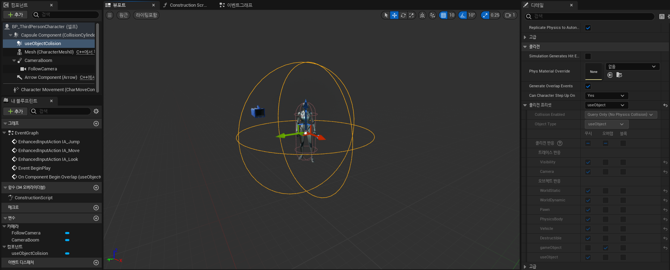Open My Blueprint settings gear icon
This screenshot has height=270, width=670.
[96, 111]
